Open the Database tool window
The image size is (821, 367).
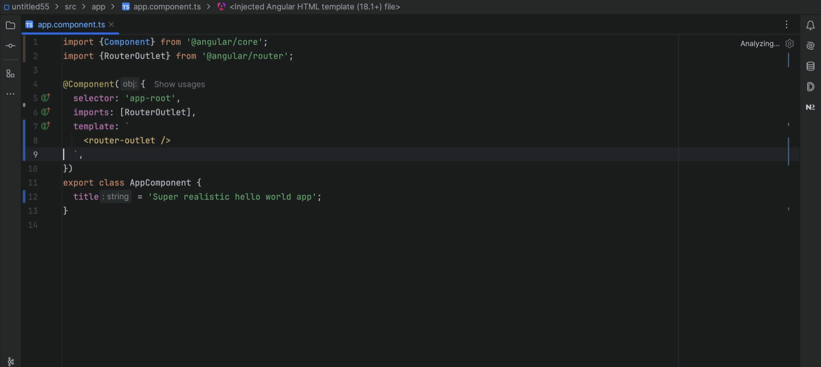(x=810, y=66)
